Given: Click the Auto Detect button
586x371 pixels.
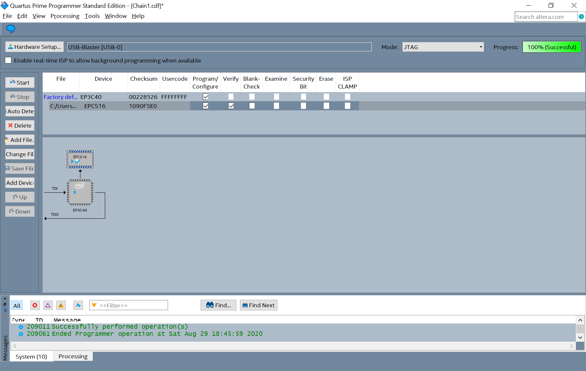Looking at the screenshot, I should tap(20, 111).
